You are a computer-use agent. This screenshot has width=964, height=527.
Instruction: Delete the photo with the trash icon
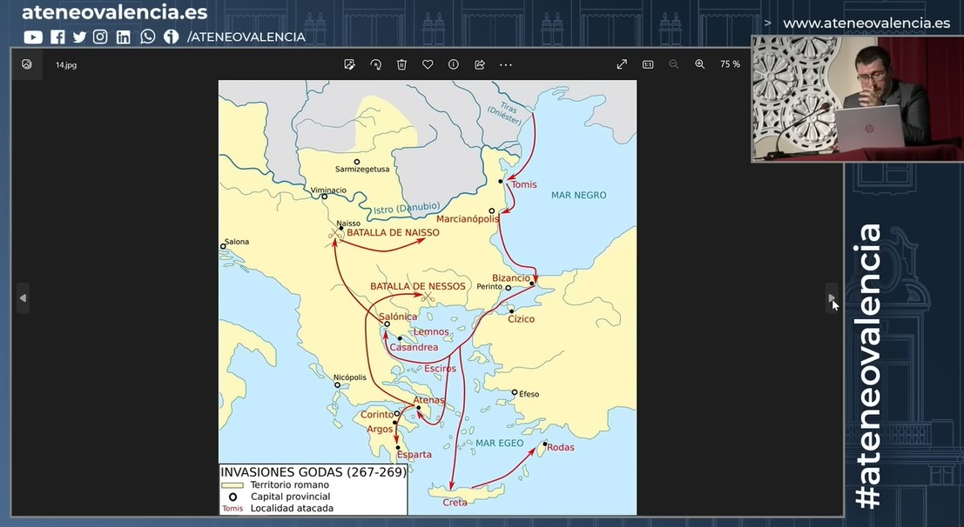coord(401,64)
